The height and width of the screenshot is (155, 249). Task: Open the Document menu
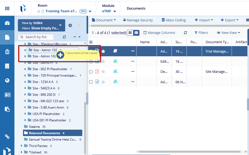[x=104, y=20]
